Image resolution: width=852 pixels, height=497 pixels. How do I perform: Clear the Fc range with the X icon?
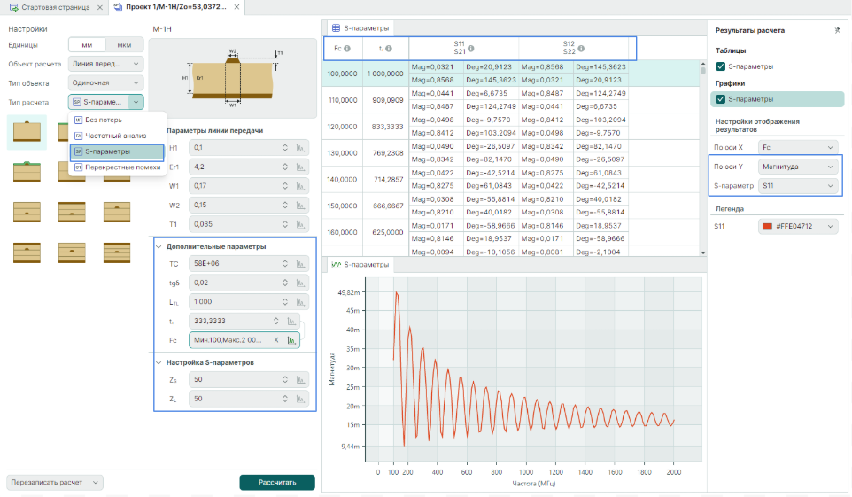275,339
